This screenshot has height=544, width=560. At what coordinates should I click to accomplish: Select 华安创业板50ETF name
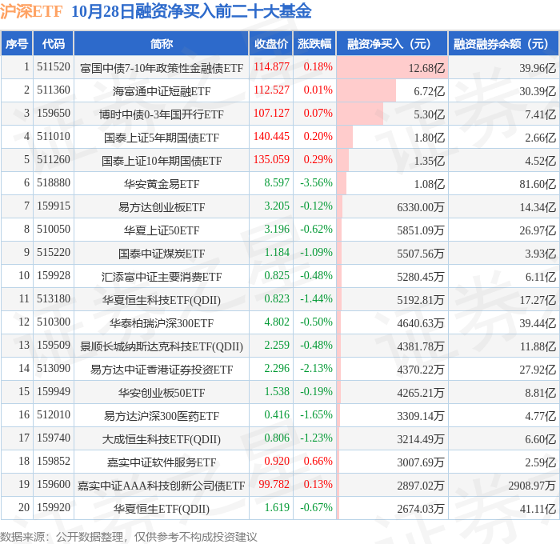click(162, 393)
